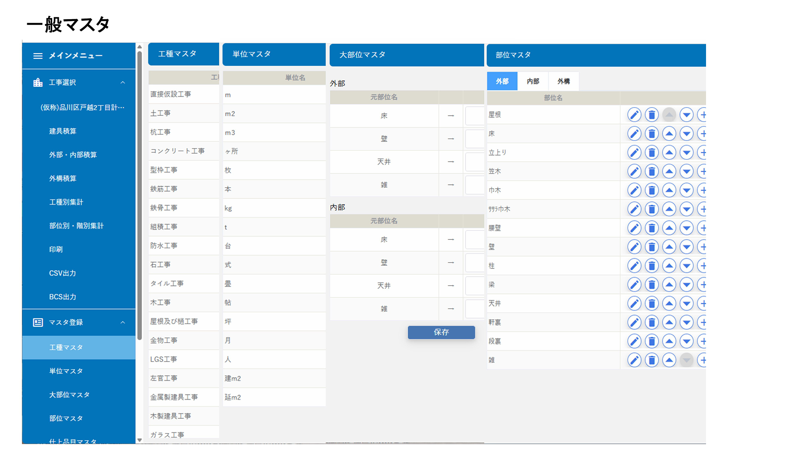
Task: Click the trash icon on the 雑 row
Action: (652, 360)
